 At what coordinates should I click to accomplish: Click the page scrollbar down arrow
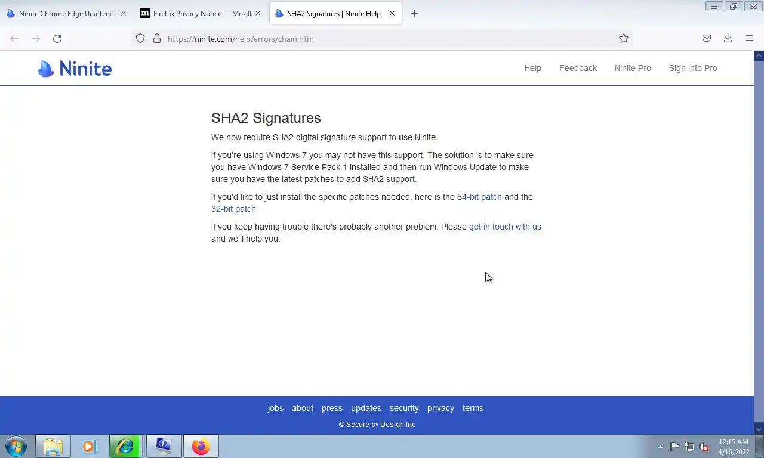759,428
